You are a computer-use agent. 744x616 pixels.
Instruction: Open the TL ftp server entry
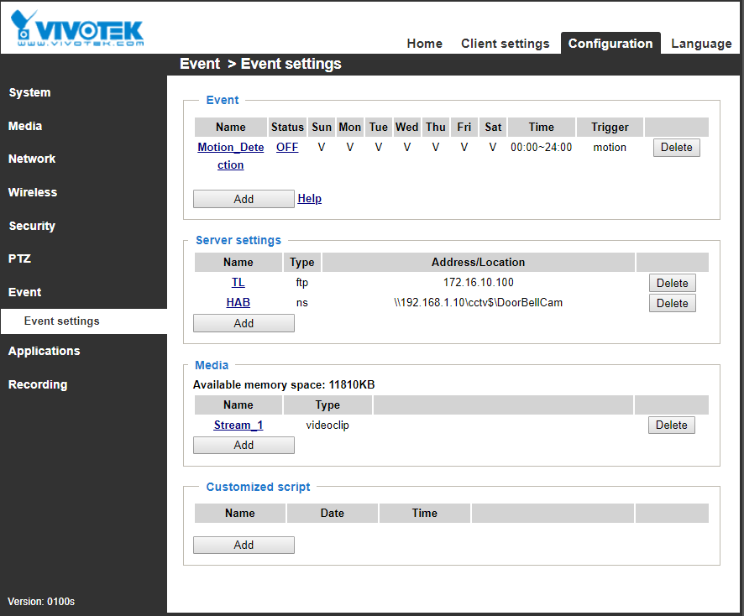point(238,283)
